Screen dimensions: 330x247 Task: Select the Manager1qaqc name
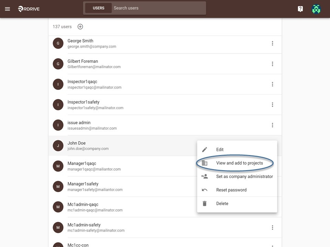point(82,163)
